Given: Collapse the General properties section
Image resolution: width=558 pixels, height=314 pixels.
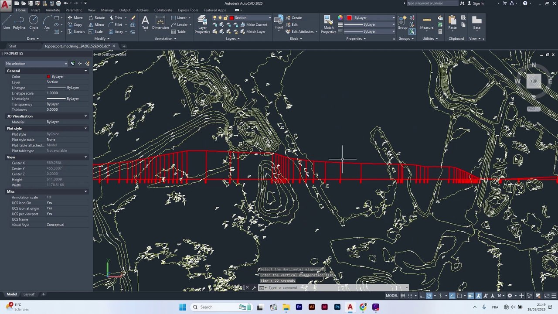Looking at the screenshot, I should [85, 71].
